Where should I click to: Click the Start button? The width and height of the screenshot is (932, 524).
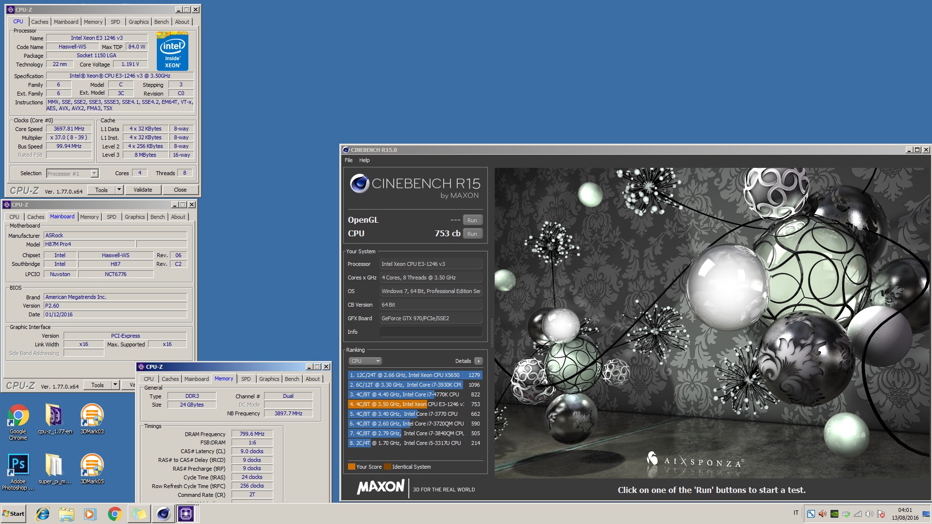coord(14,514)
